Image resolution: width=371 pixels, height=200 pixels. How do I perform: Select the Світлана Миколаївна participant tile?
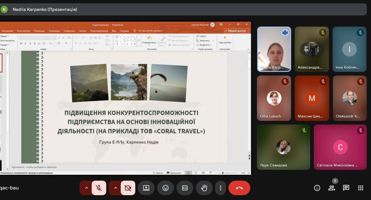click(340, 147)
